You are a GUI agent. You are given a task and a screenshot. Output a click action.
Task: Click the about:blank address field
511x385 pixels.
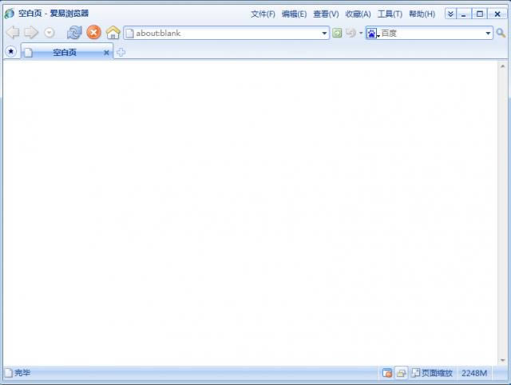pyautogui.click(x=224, y=33)
